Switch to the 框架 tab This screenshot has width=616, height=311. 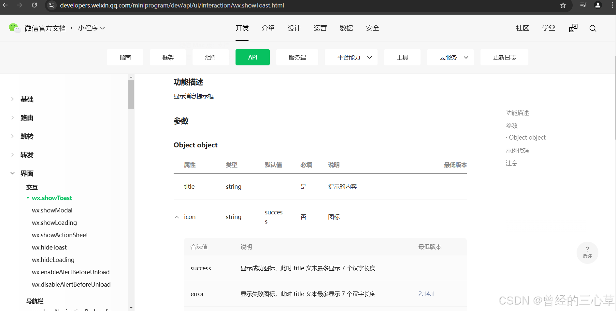(168, 57)
